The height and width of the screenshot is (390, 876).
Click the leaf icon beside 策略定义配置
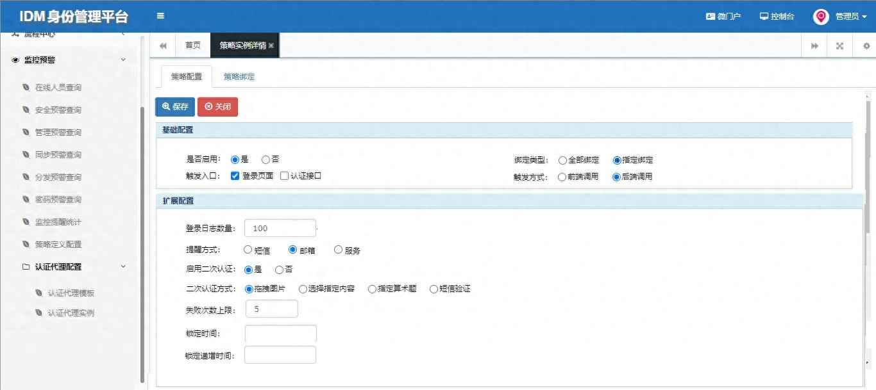click(26, 244)
